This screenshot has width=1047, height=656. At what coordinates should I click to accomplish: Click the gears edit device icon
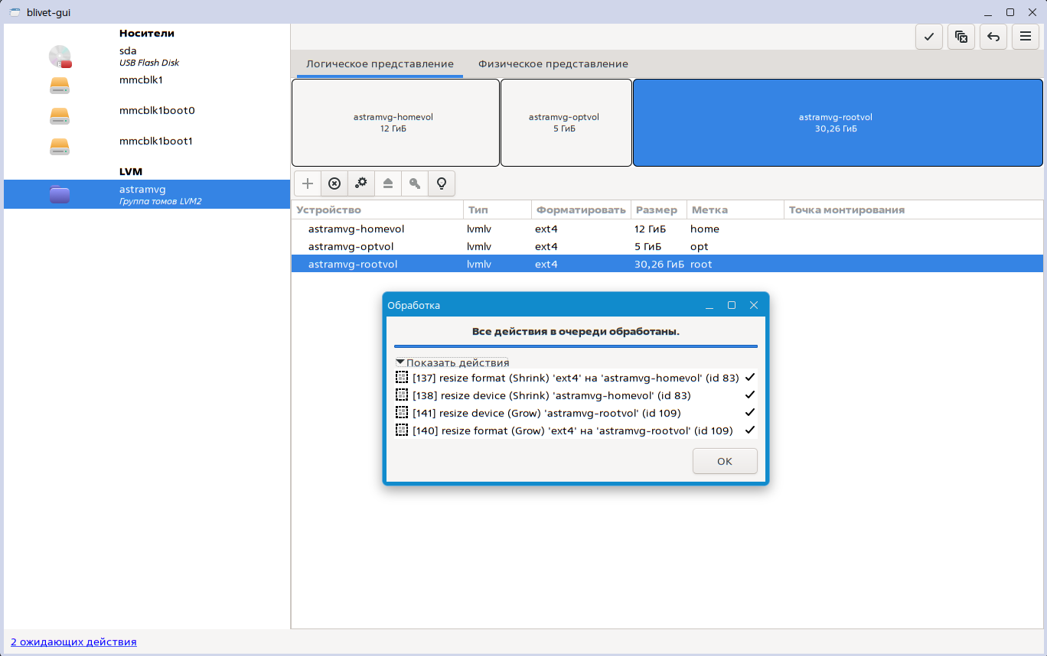(x=361, y=183)
